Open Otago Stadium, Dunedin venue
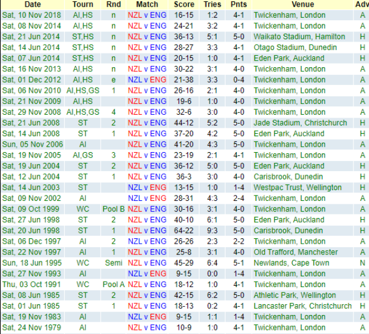369x334 pixels. [295, 48]
